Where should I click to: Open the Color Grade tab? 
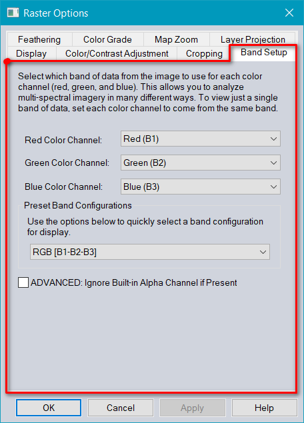coord(107,40)
